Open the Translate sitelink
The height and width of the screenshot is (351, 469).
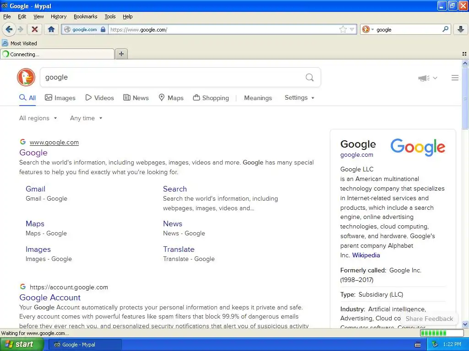179,249
